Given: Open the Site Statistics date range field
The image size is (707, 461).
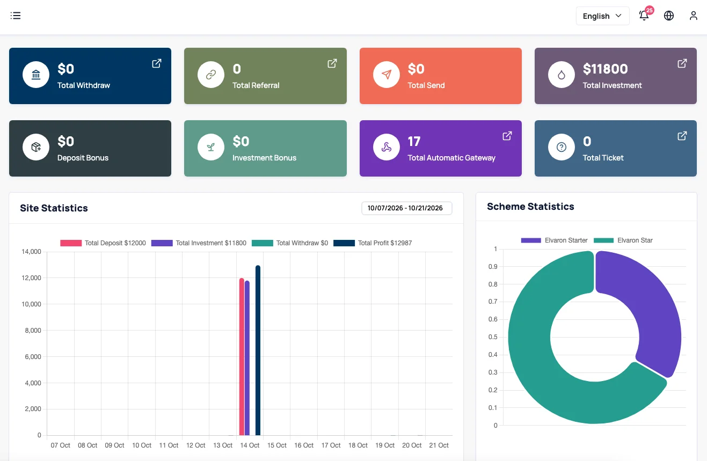Looking at the screenshot, I should [x=407, y=208].
